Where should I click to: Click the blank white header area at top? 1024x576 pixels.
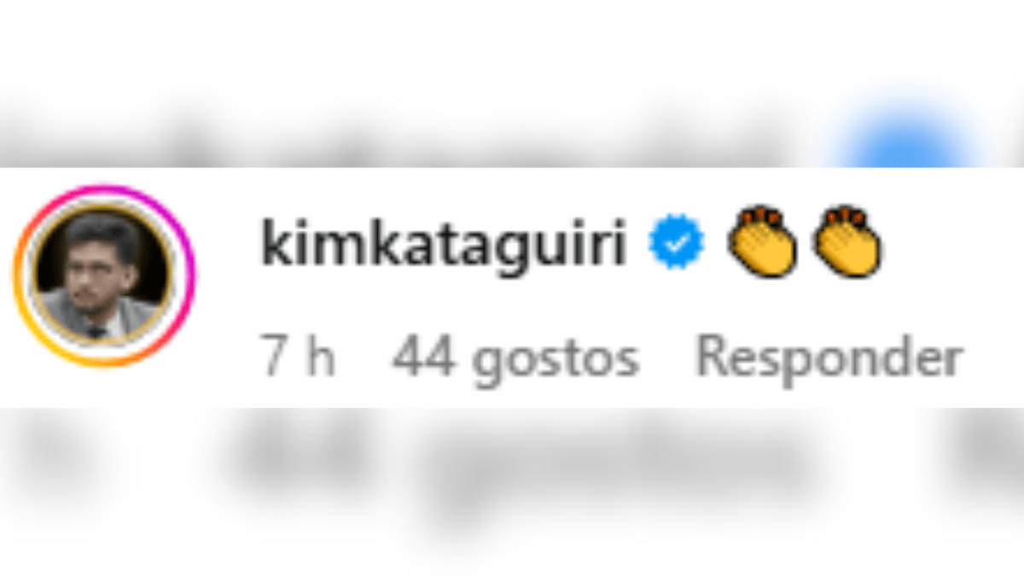point(512,38)
